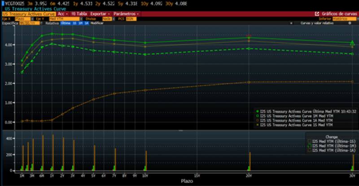
Task: Toggle the Med YTM (Última-1A) change series
Action: click(309, 151)
